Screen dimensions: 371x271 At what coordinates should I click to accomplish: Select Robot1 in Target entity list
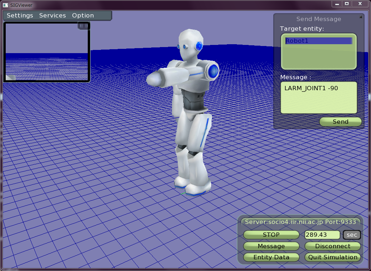[318, 41]
